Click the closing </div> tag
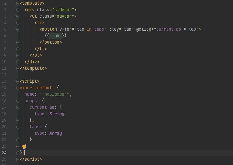This screenshot has width=233, height=165. click(x=32, y=62)
